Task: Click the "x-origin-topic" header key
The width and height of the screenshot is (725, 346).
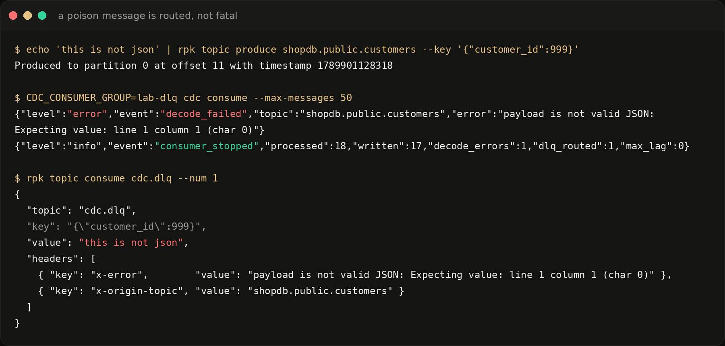Action: pos(137,291)
